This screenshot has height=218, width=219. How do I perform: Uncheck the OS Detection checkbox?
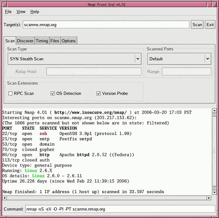(53, 94)
